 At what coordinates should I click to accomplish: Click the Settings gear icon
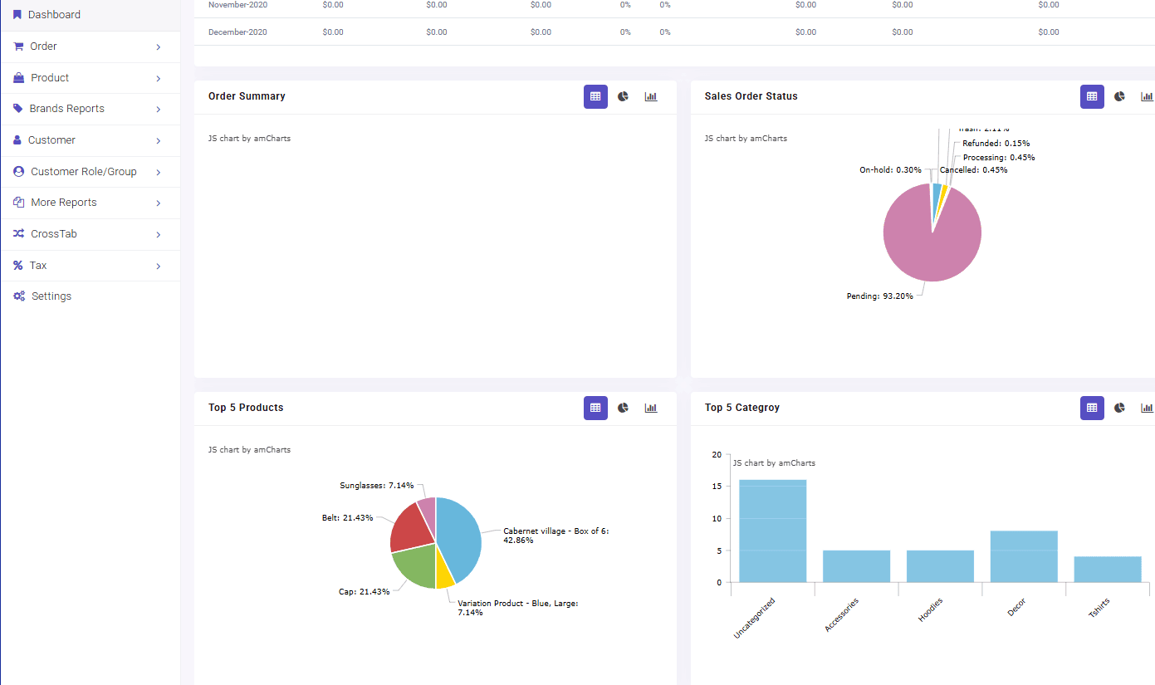[x=18, y=296]
